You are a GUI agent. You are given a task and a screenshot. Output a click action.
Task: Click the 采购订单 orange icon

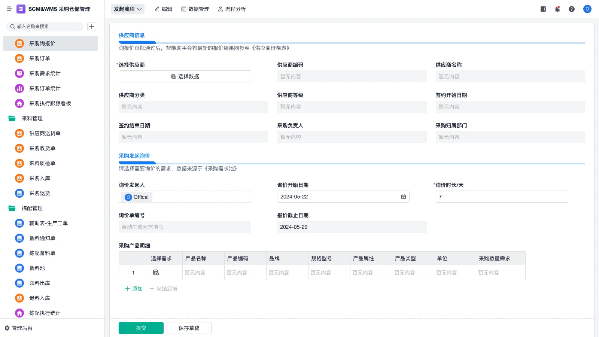pos(19,58)
